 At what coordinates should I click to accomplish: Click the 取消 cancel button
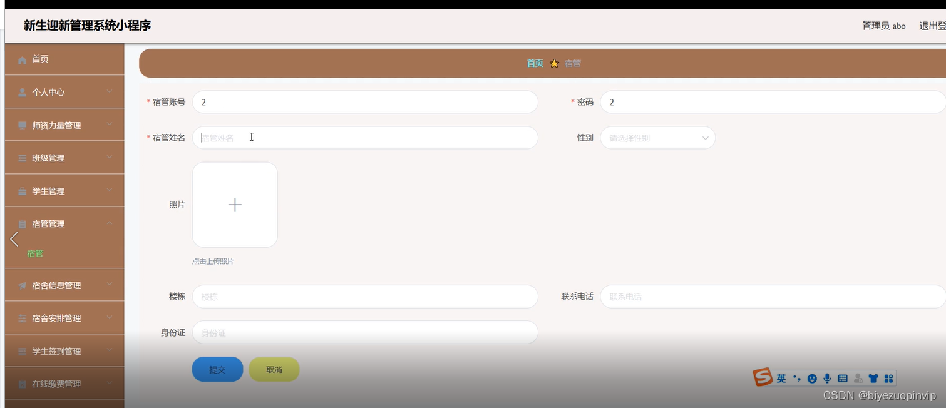[274, 369]
